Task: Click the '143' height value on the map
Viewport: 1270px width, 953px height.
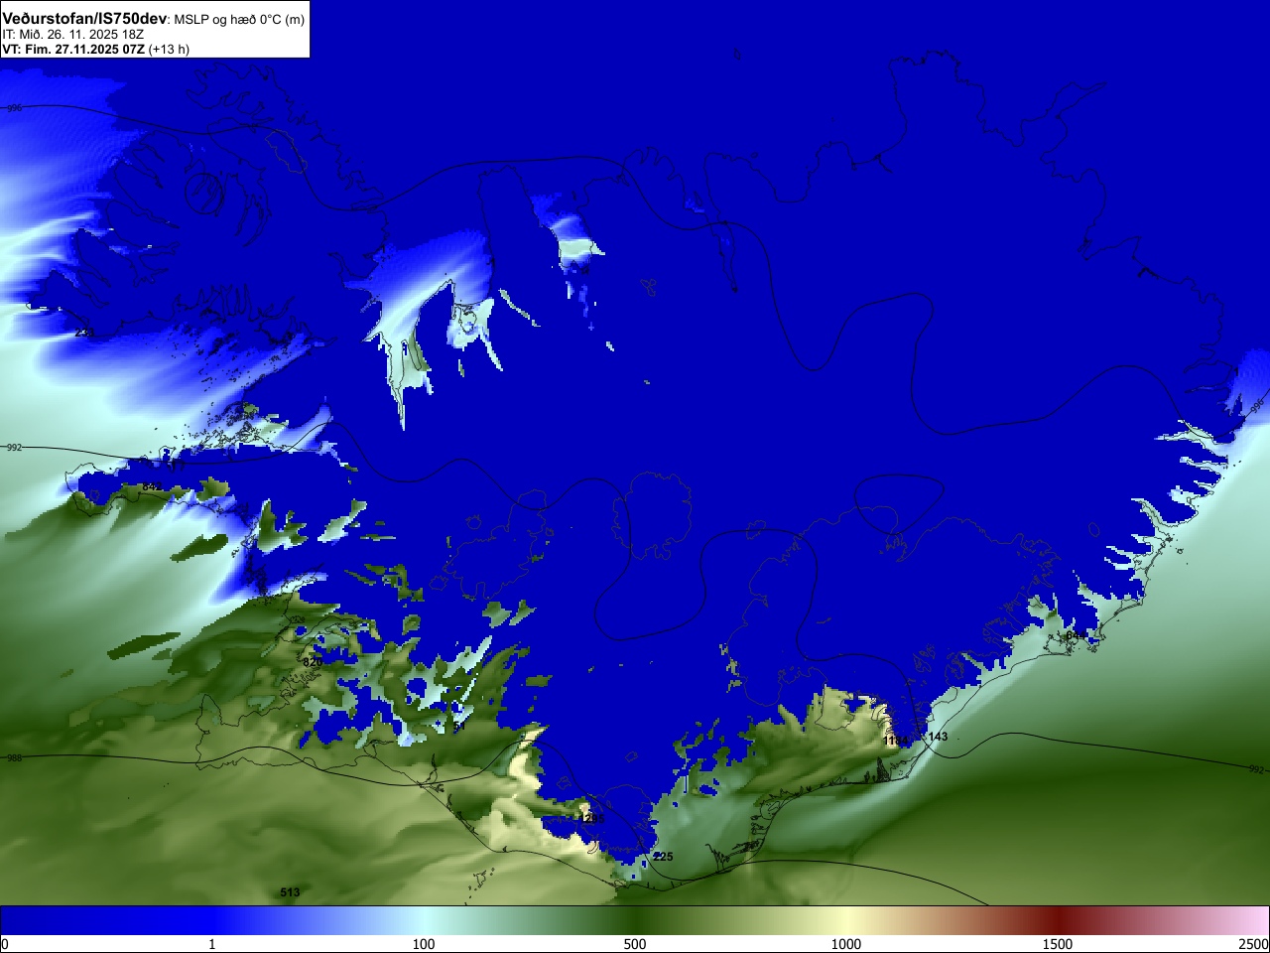Action: coord(938,737)
